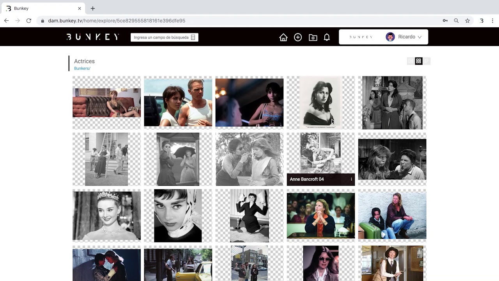Switch to single large preview view
This screenshot has height=281, width=499.
coord(410,61)
